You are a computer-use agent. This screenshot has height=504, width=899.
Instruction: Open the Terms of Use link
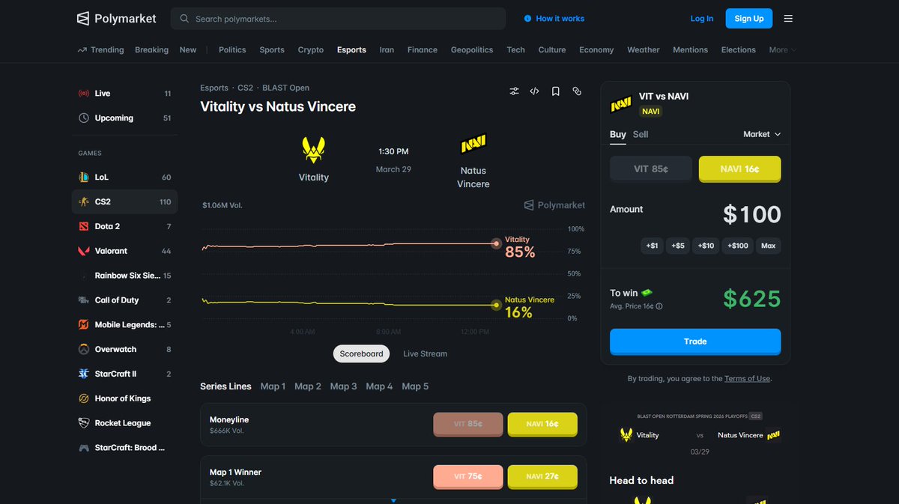747,379
